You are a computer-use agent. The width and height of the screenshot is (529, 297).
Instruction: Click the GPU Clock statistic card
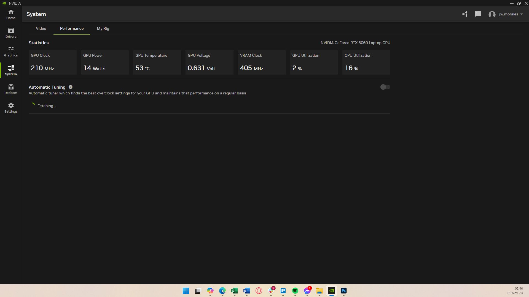(52, 62)
